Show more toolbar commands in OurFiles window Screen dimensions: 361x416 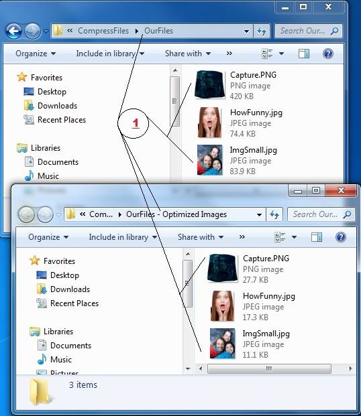pos(229,54)
